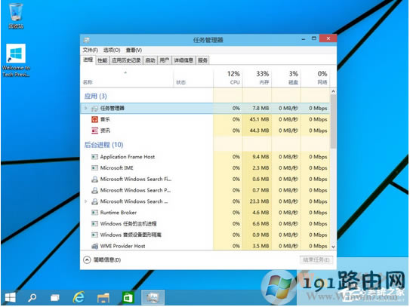Switch to the 详细信息 tab
410x307 pixels.
[x=183, y=60]
